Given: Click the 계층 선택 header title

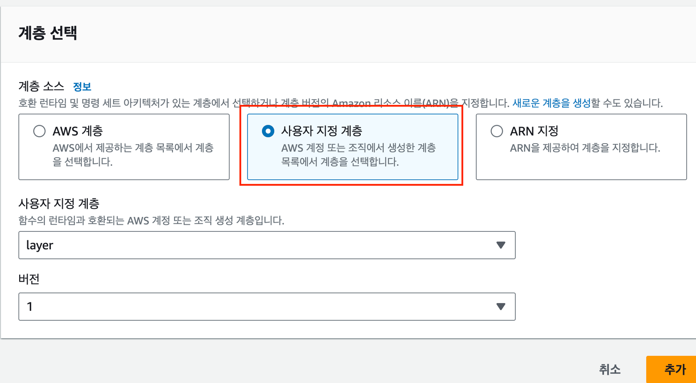Looking at the screenshot, I should click(x=48, y=33).
